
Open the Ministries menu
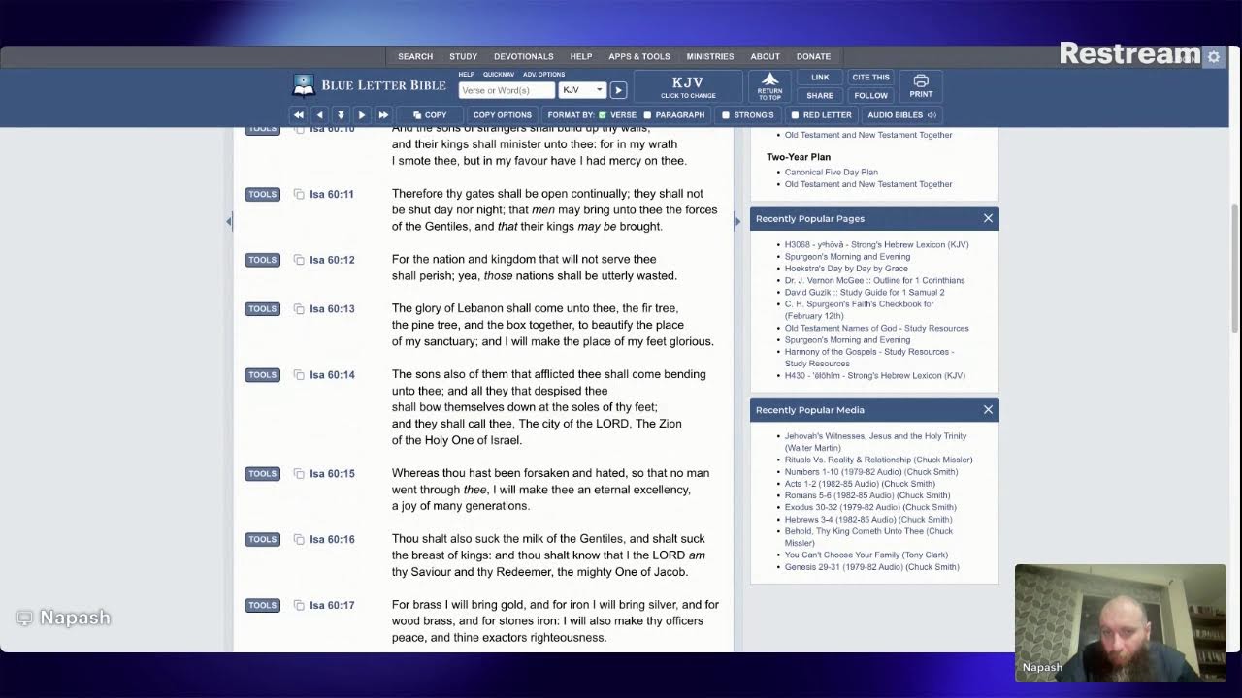click(710, 56)
